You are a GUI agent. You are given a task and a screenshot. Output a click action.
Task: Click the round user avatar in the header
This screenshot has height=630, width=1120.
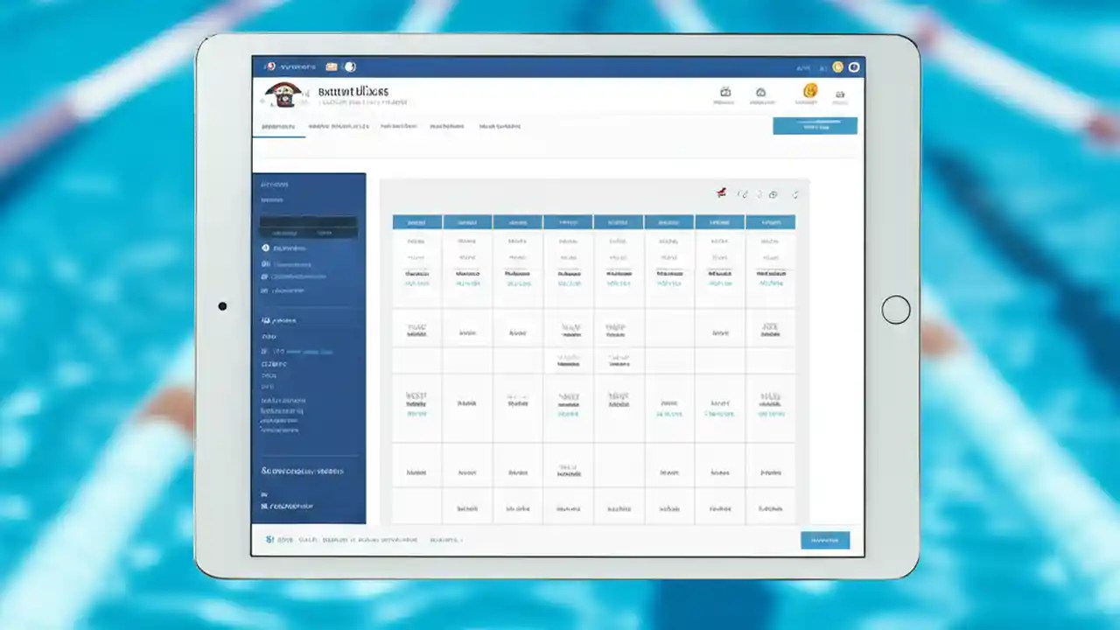[809, 91]
